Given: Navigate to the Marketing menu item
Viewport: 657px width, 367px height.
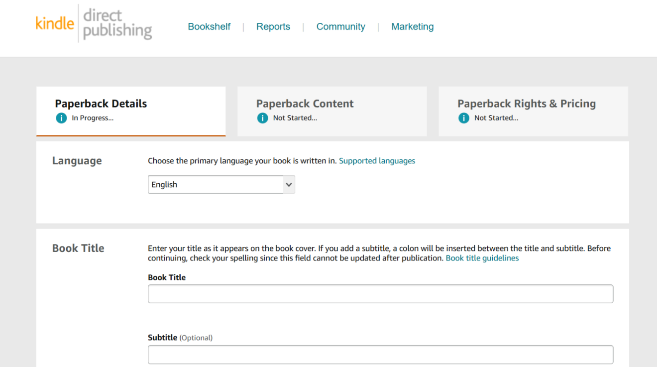Looking at the screenshot, I should (x=412, y=27).
